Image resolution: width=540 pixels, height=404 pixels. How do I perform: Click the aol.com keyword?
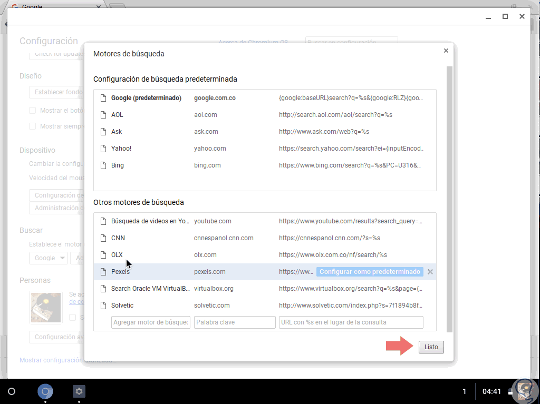(x=206, y=115)
